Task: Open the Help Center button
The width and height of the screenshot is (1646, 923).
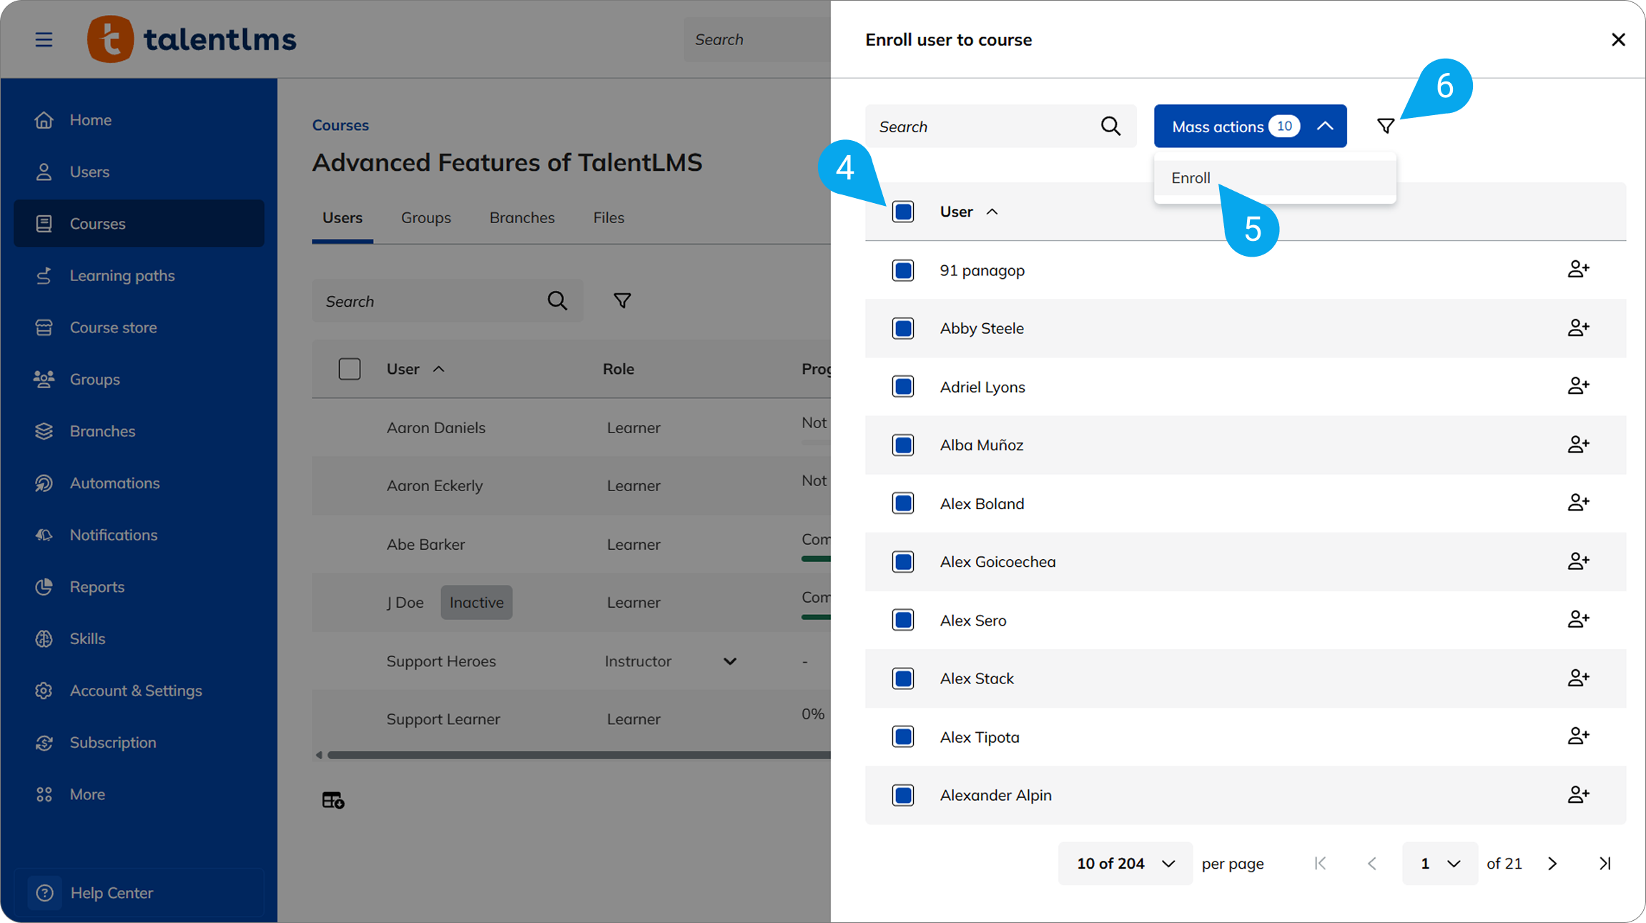Action: tap(139, 892)
